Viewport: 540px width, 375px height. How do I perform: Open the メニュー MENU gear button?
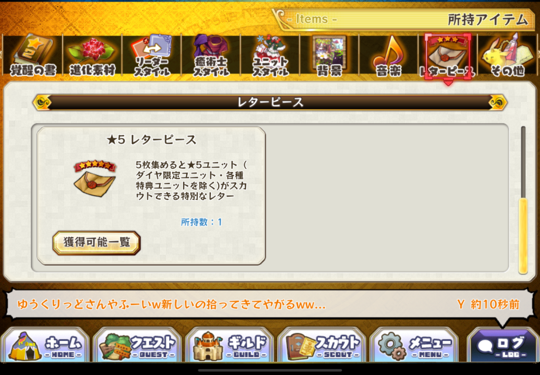click(x=414, y=345)
